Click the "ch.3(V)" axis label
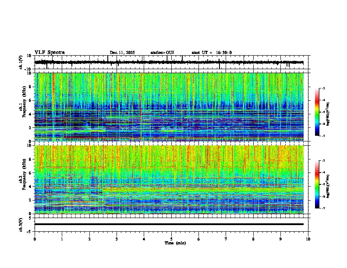 click(21, 225)
